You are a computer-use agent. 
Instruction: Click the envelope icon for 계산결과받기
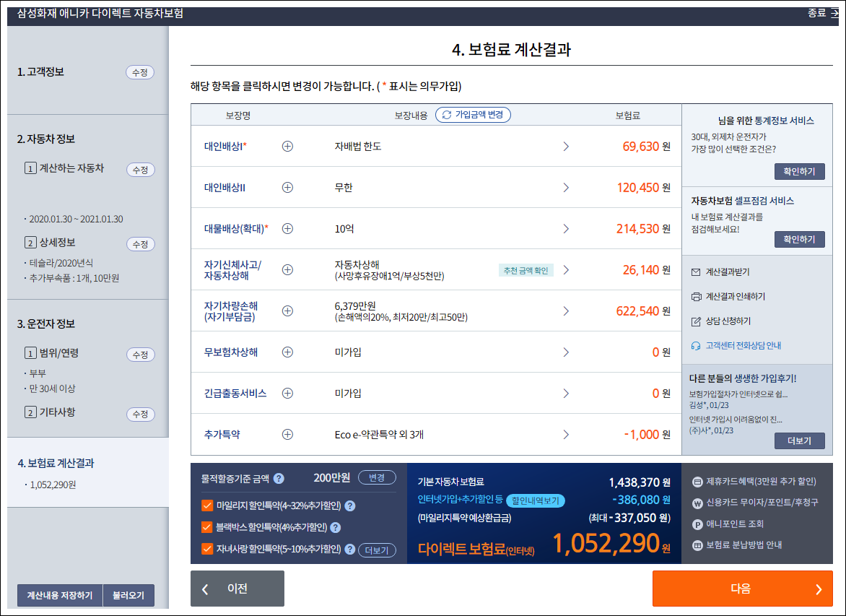(696, 272)
